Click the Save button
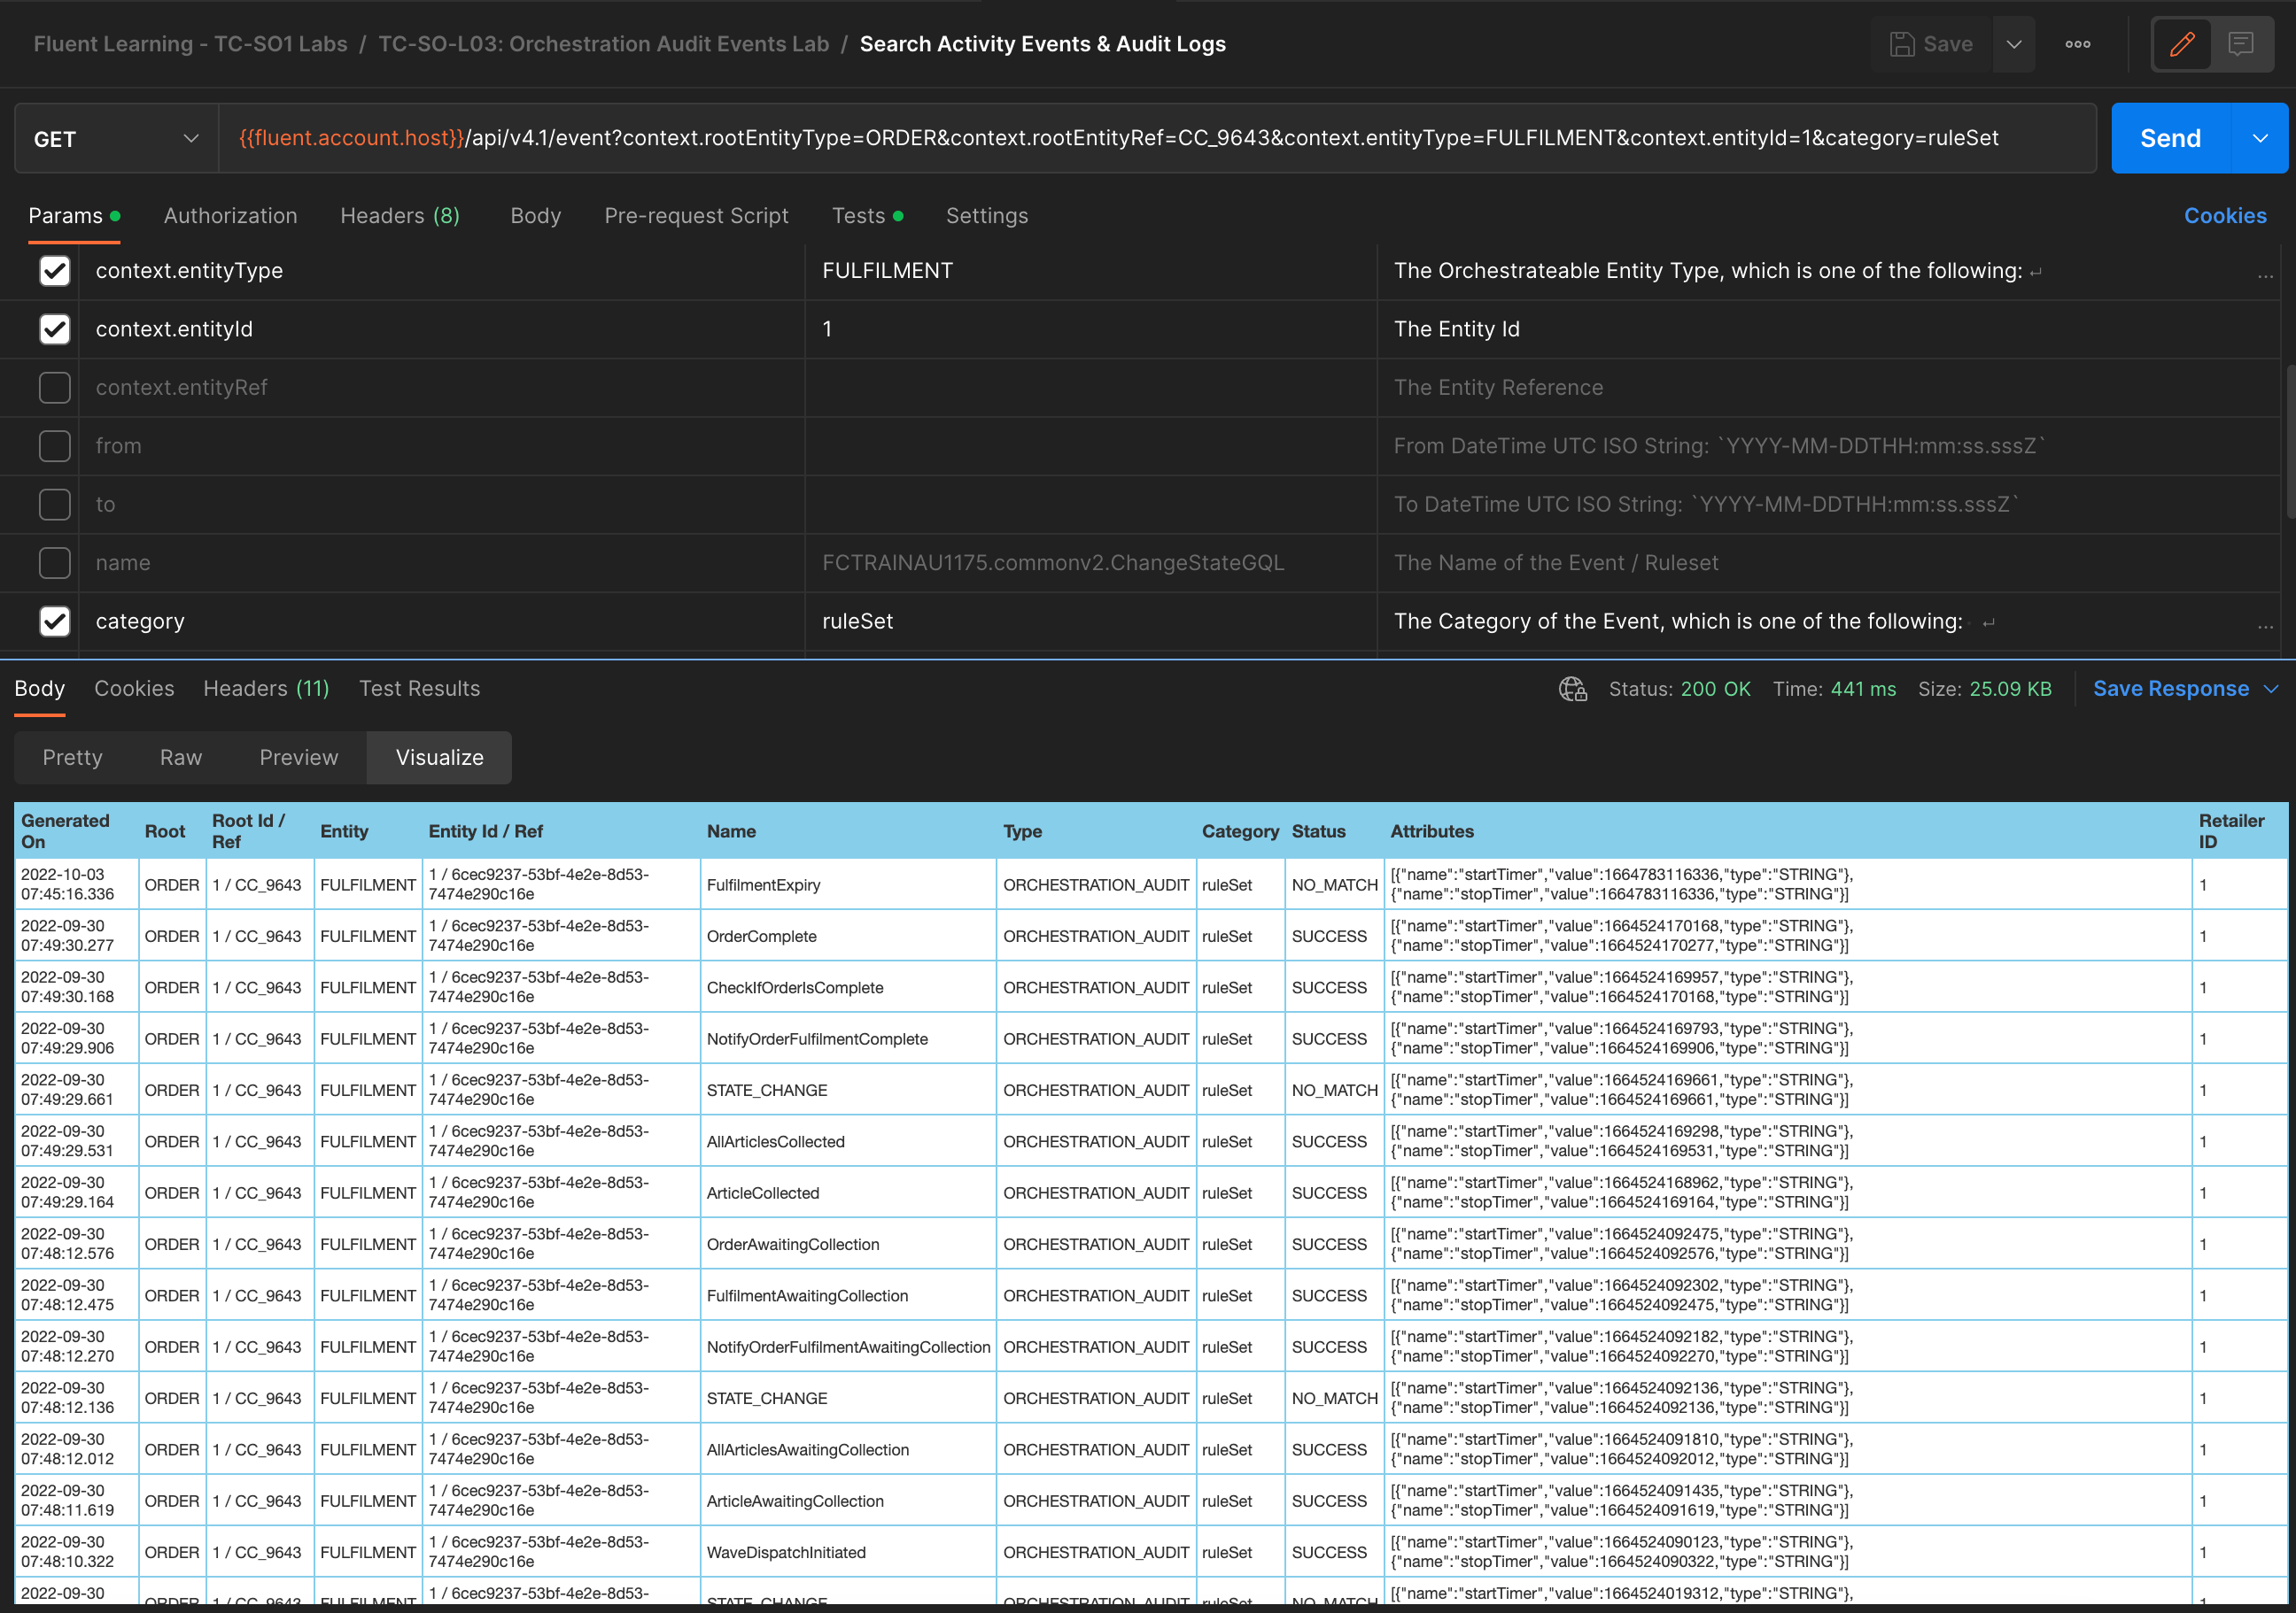The image size is (2296, 1613). [1931, 44]
